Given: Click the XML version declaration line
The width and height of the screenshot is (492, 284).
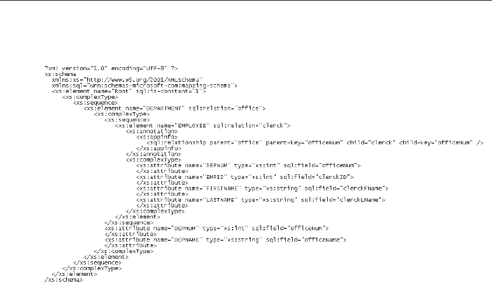Looking at the screenshot, I should [112, 68].
